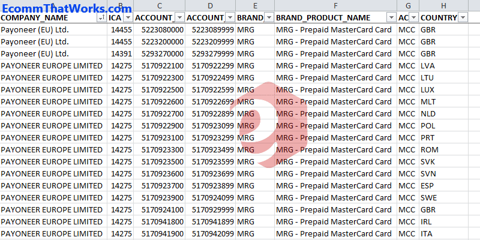The image size is (480, 240).
Task: Select column H header
Action: (x=443, y=5)
